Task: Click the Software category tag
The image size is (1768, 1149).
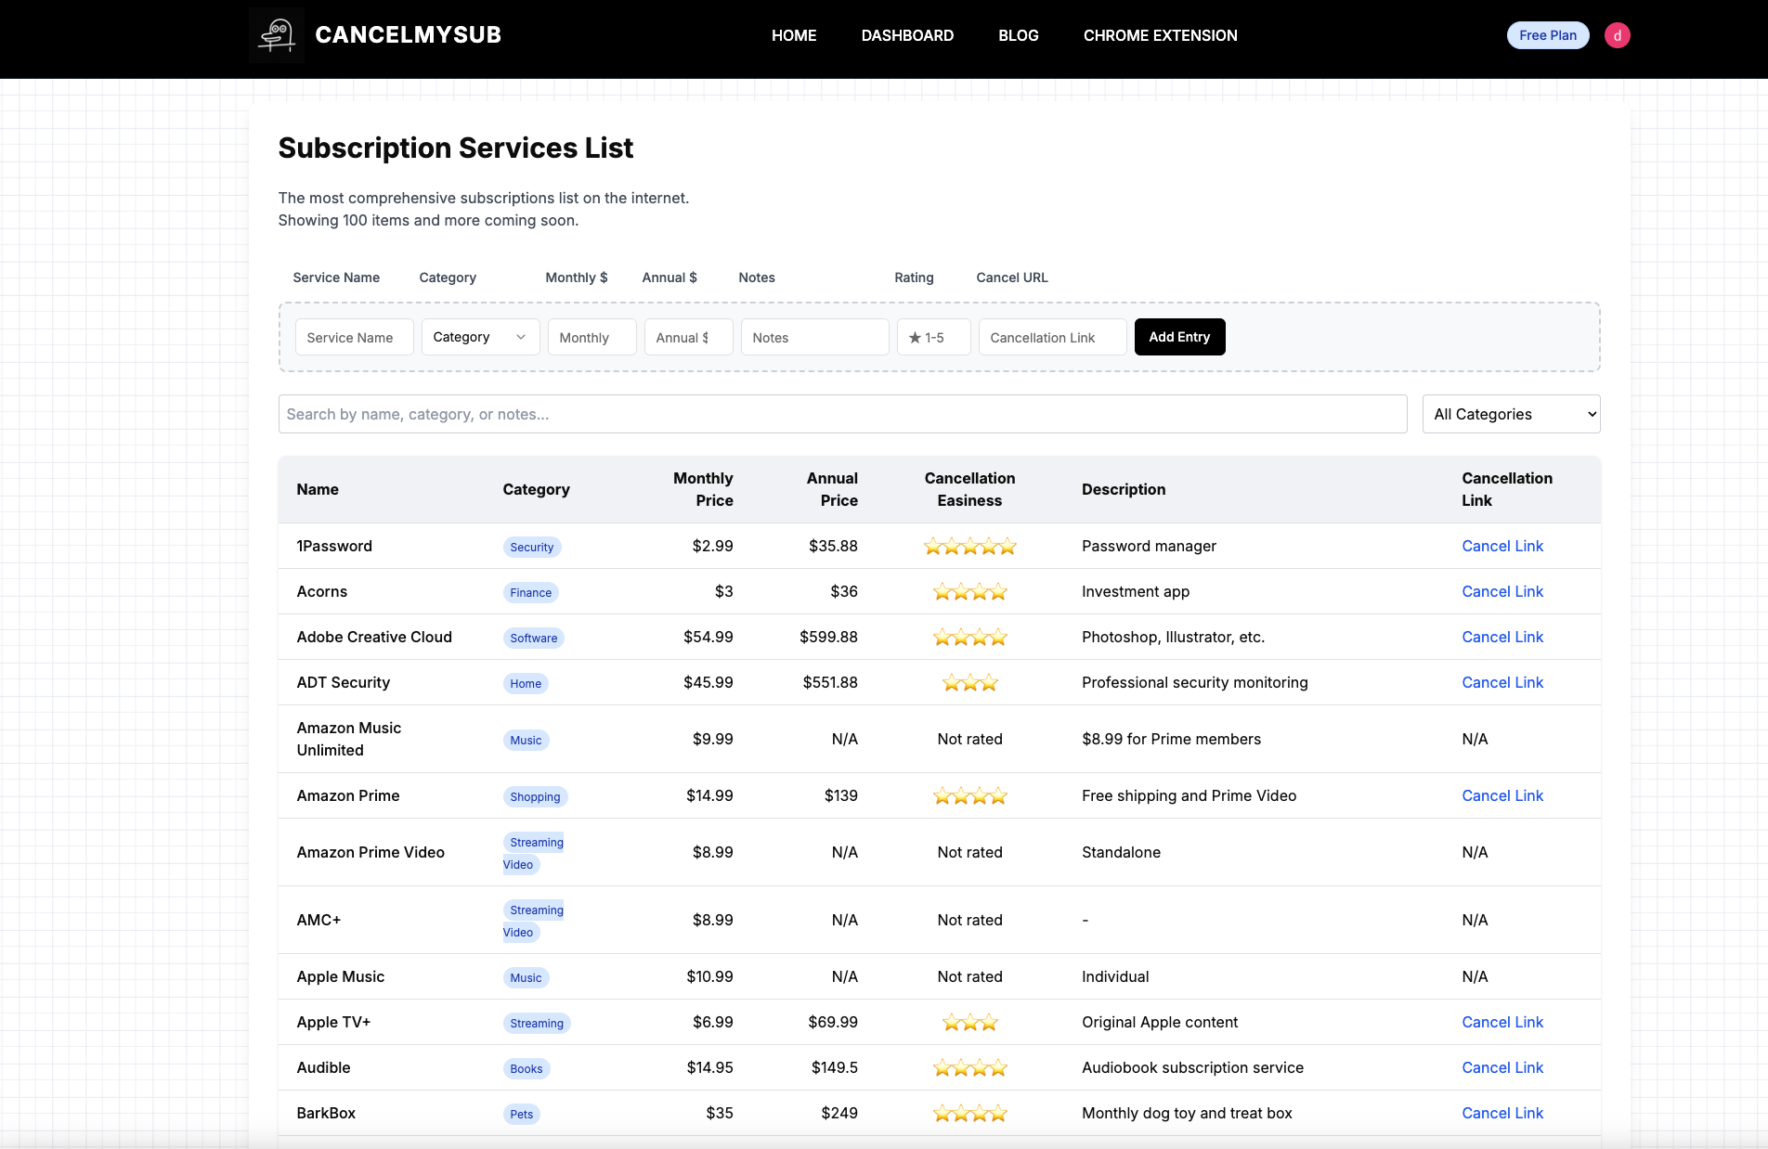Action: coord(533,638)
